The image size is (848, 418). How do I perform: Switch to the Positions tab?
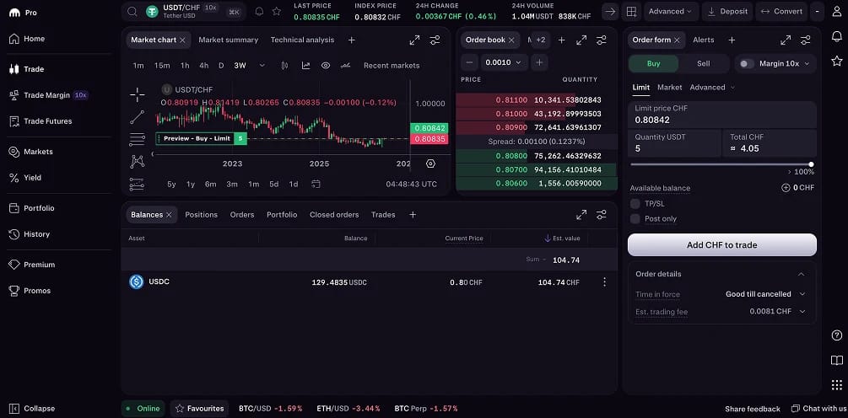pos(201,215)
